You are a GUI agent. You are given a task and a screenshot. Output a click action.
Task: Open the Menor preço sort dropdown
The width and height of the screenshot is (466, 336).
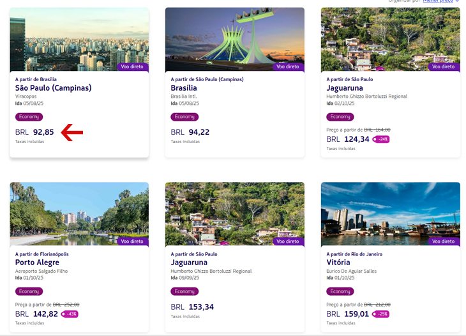click(440, 1)
